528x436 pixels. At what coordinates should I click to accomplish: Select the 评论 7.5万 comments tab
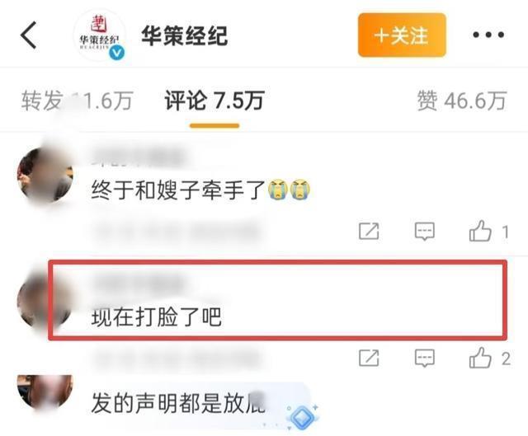[214, 101]
